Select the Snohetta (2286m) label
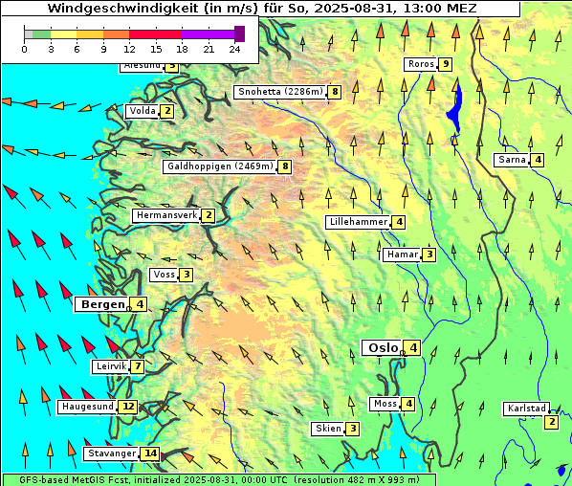572x486 pixels. (281, 92)
